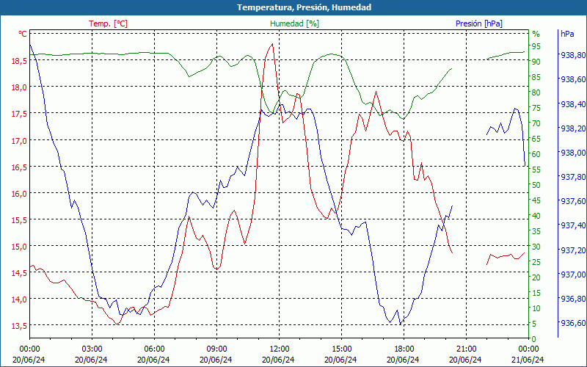This screenshot has width=587, height=367.
Task: Select the red "Temp. [°C]" legend label
Action: pyautogui.click(x=108, y=23)
